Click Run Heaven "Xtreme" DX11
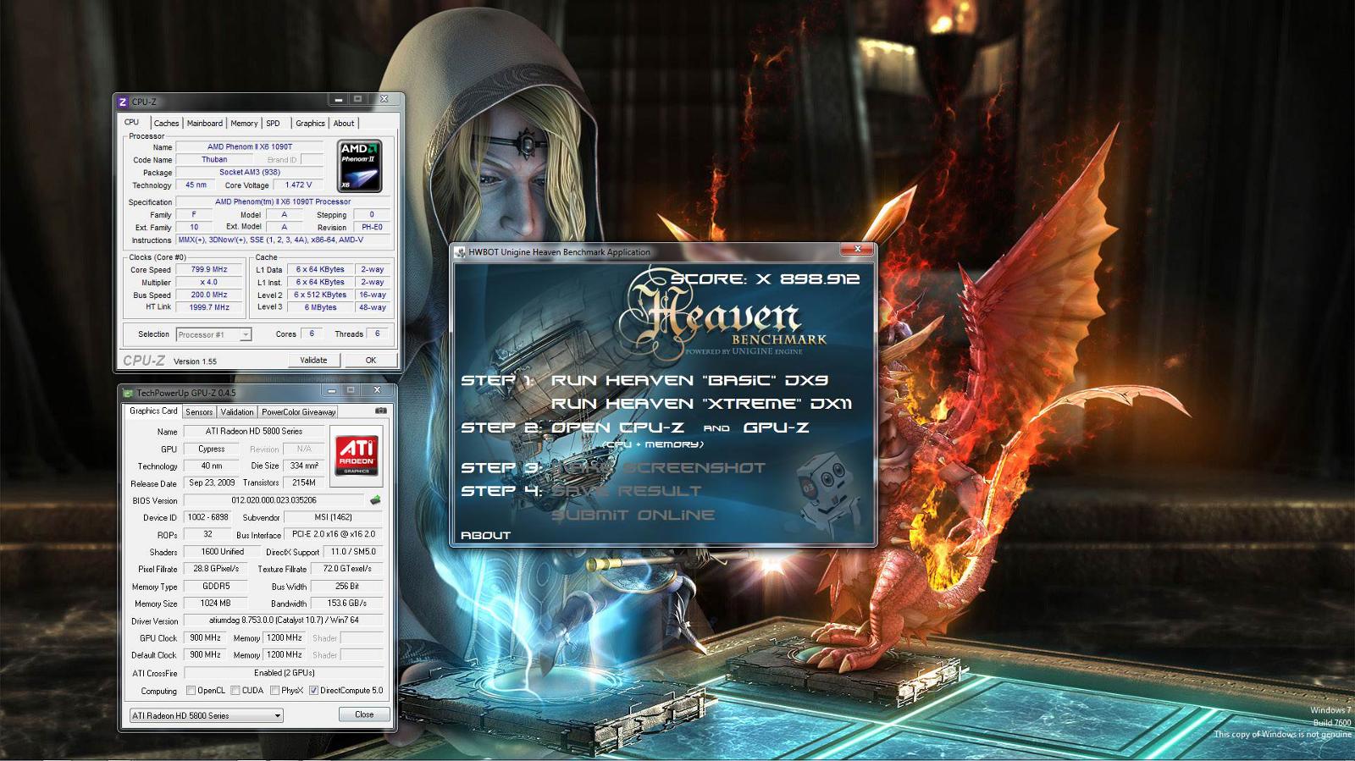The width and height of the screenshot is (1355, 761). 701,404
